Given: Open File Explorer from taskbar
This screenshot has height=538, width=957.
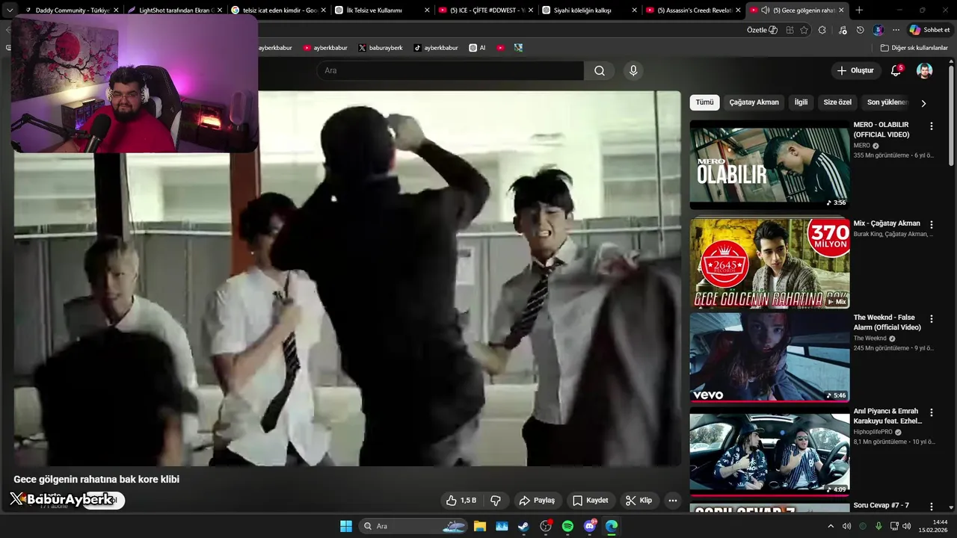Looking at the screenshot, I should click(480, 526).
